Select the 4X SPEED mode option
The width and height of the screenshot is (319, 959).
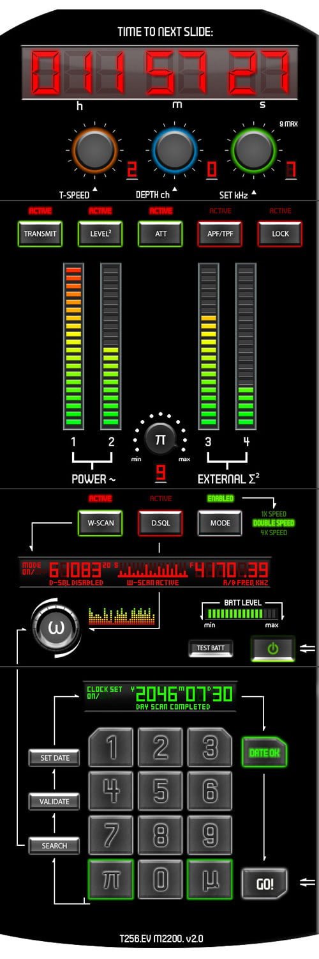coord(274,532)
